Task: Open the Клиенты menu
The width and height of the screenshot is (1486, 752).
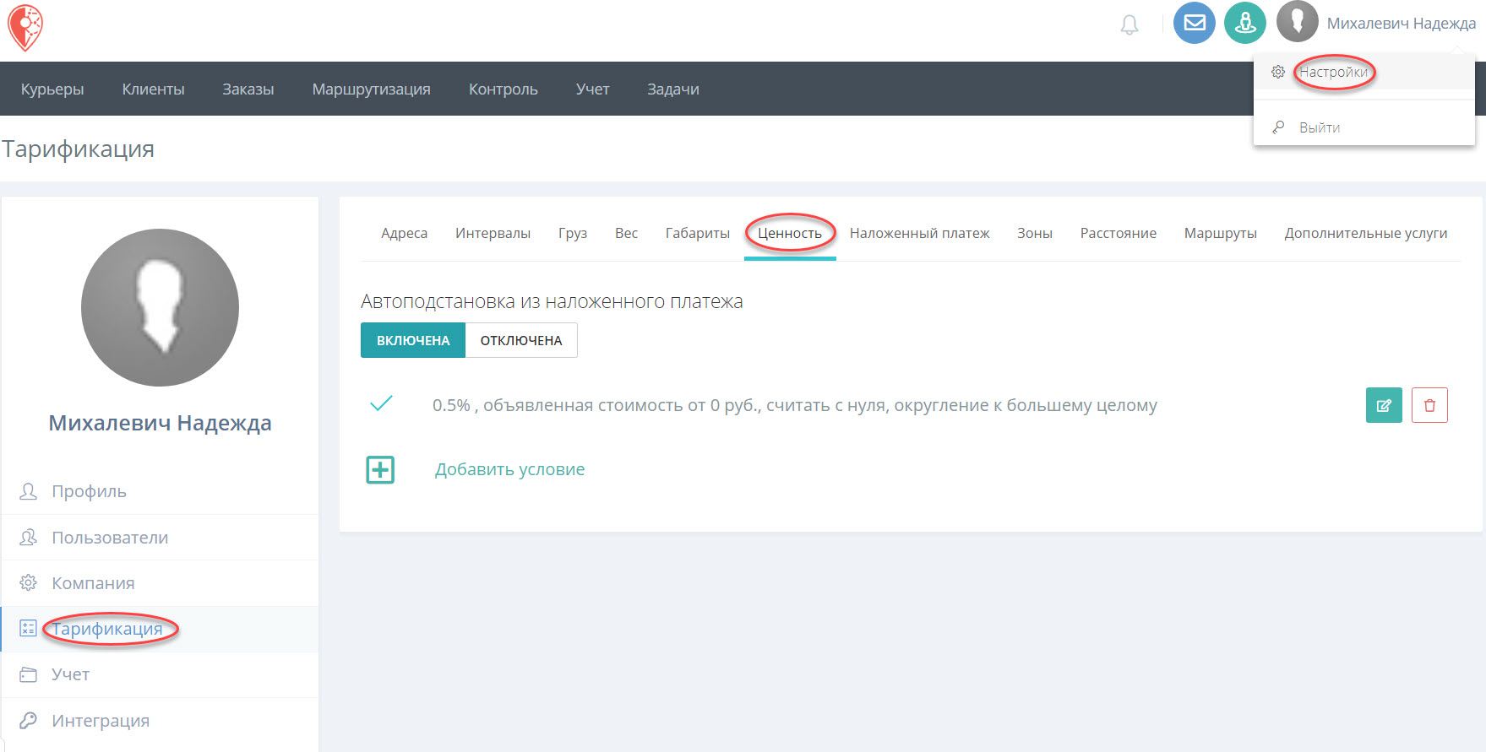Action: [153, 89]
